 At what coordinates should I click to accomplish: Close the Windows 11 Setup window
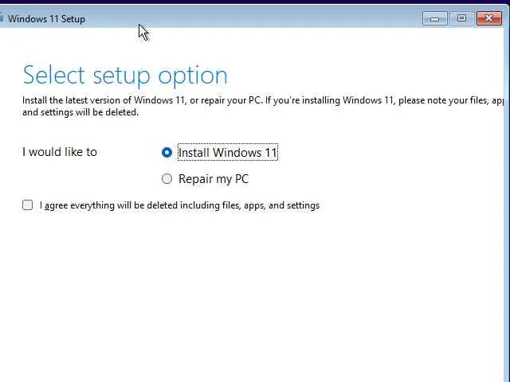(x=488, y=18)
